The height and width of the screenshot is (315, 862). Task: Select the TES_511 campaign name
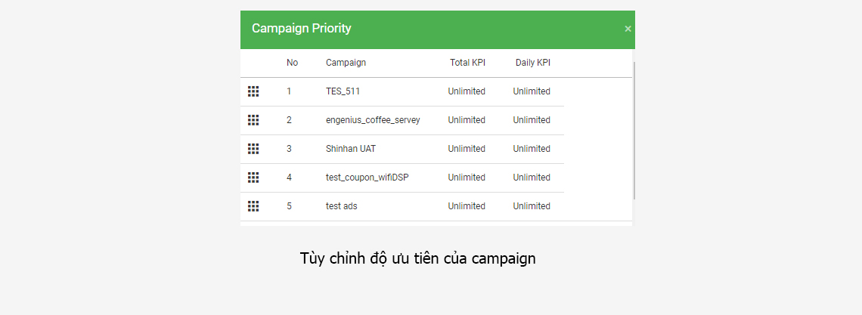coord(343,91)
